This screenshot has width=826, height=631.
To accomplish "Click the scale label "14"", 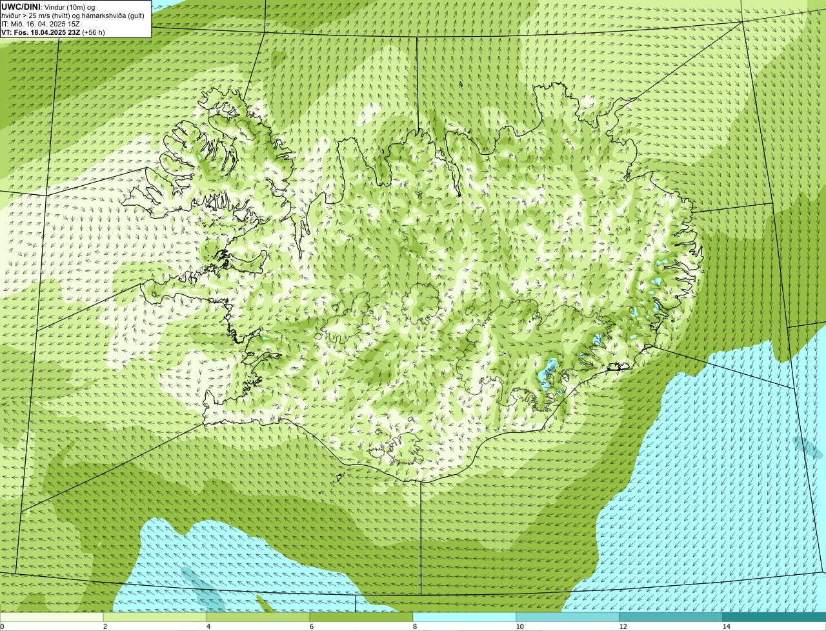I will coord(726,626).
